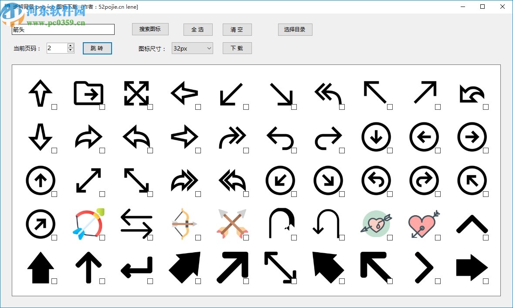Viewport: 513px width, 308px height.
Task: Check the box for the circled up arrow
Action: coord(54,194)
